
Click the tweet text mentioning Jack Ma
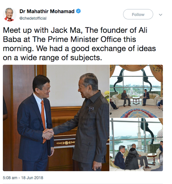coord(75,30)
